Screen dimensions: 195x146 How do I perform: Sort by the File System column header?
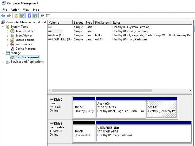[102, 23]
